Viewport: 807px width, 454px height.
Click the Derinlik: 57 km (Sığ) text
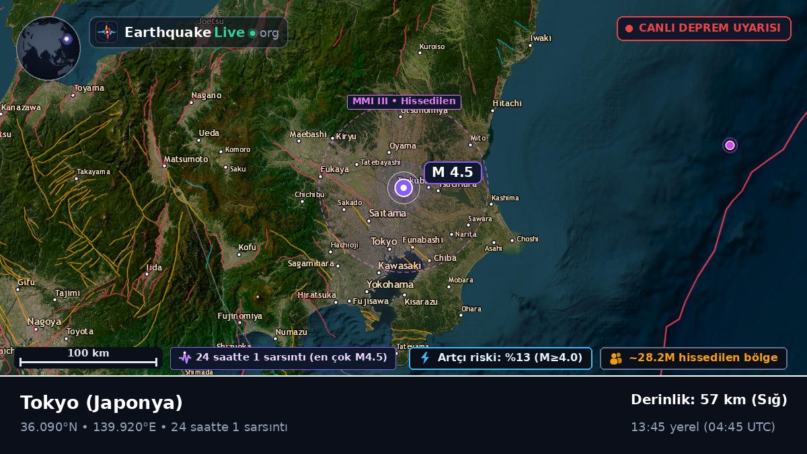709,400
